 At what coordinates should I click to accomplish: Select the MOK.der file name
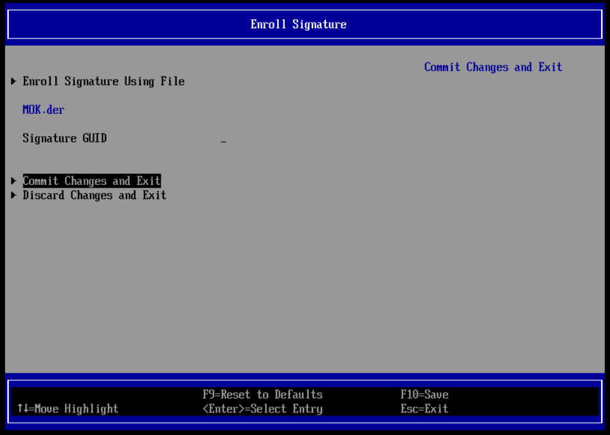pyautogui.click(x=44, y=110)
